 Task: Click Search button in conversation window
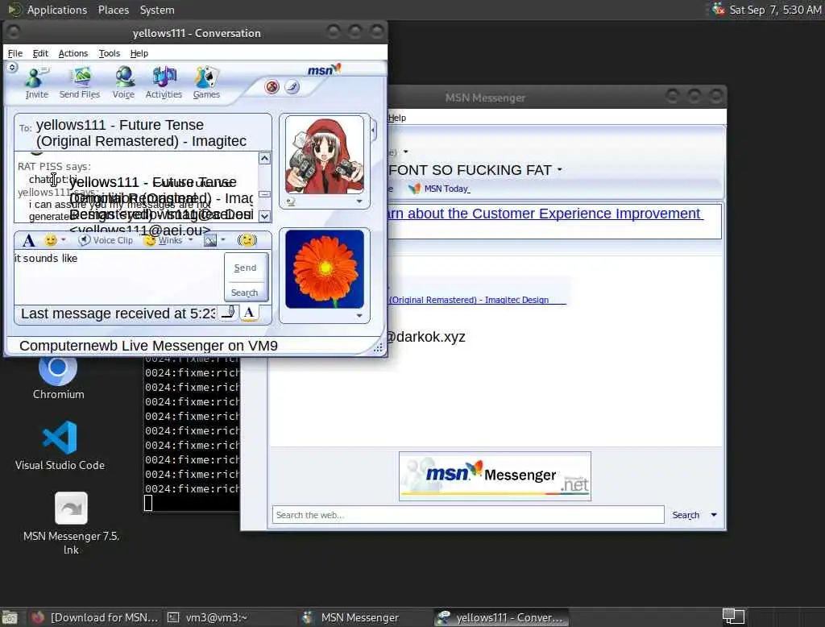point(245,293)
